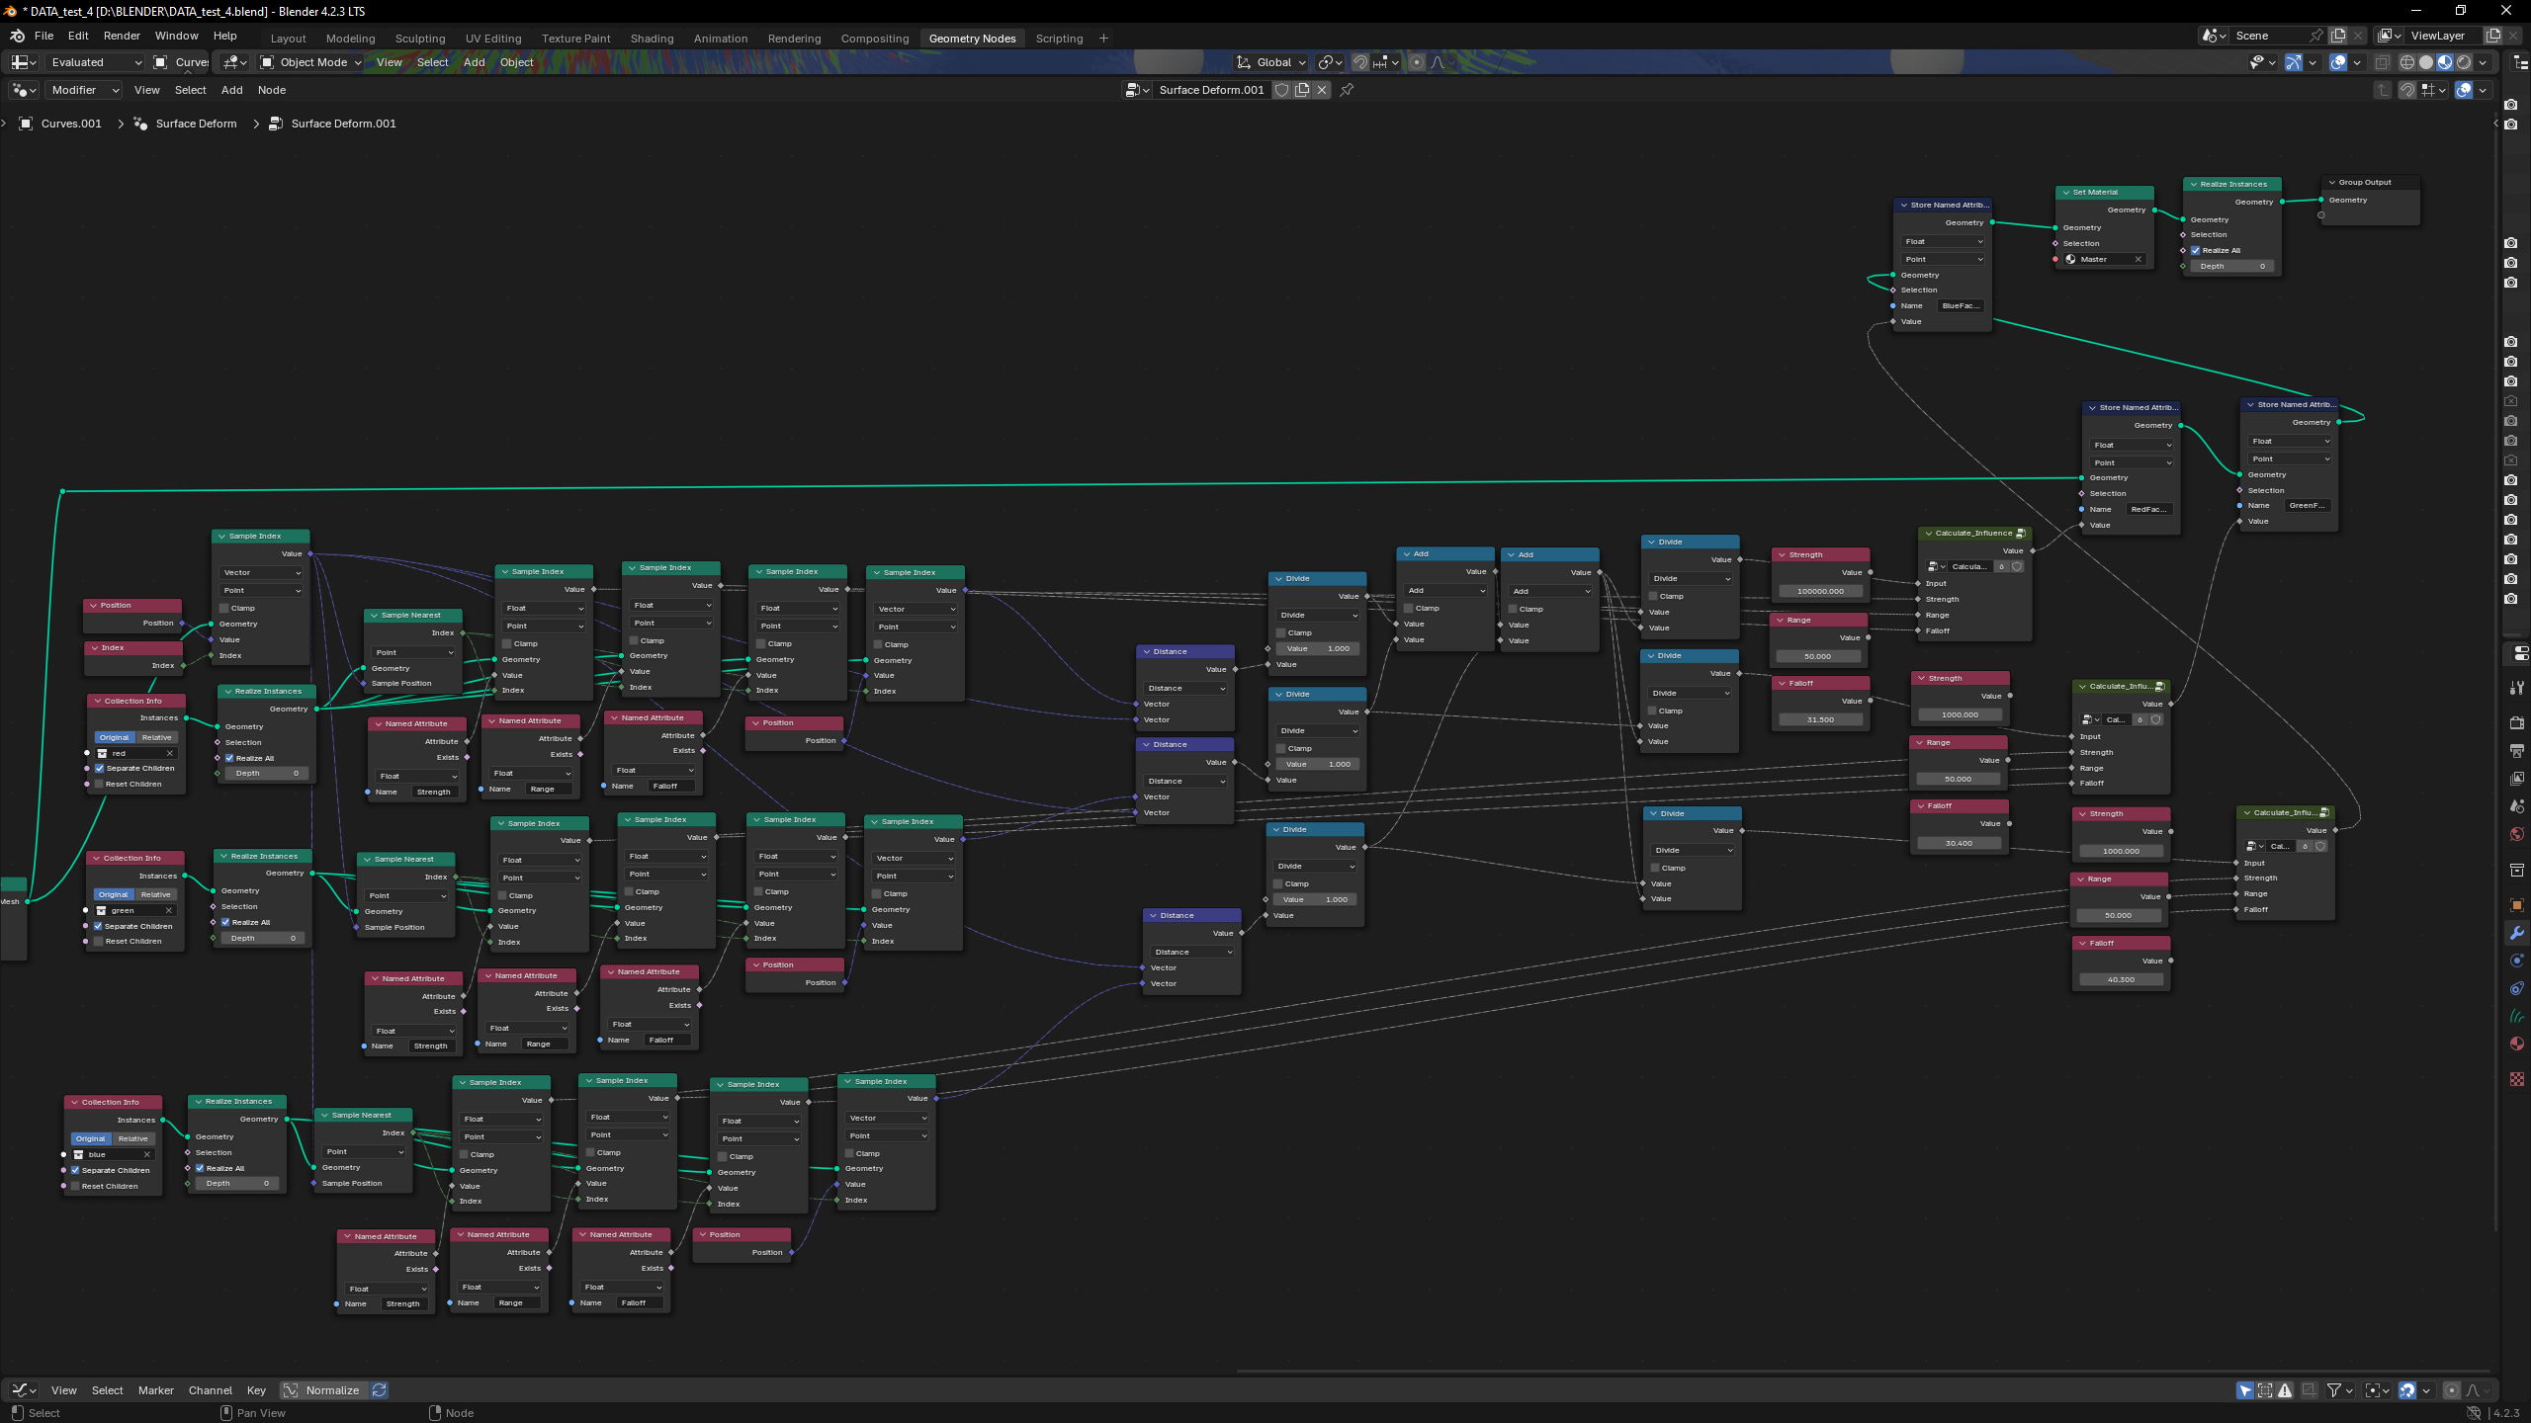Toggle Separate Children in green Collection Info

click(x=98, y=926)
